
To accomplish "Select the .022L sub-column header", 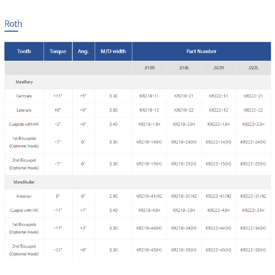I will (x=253, y=68).
